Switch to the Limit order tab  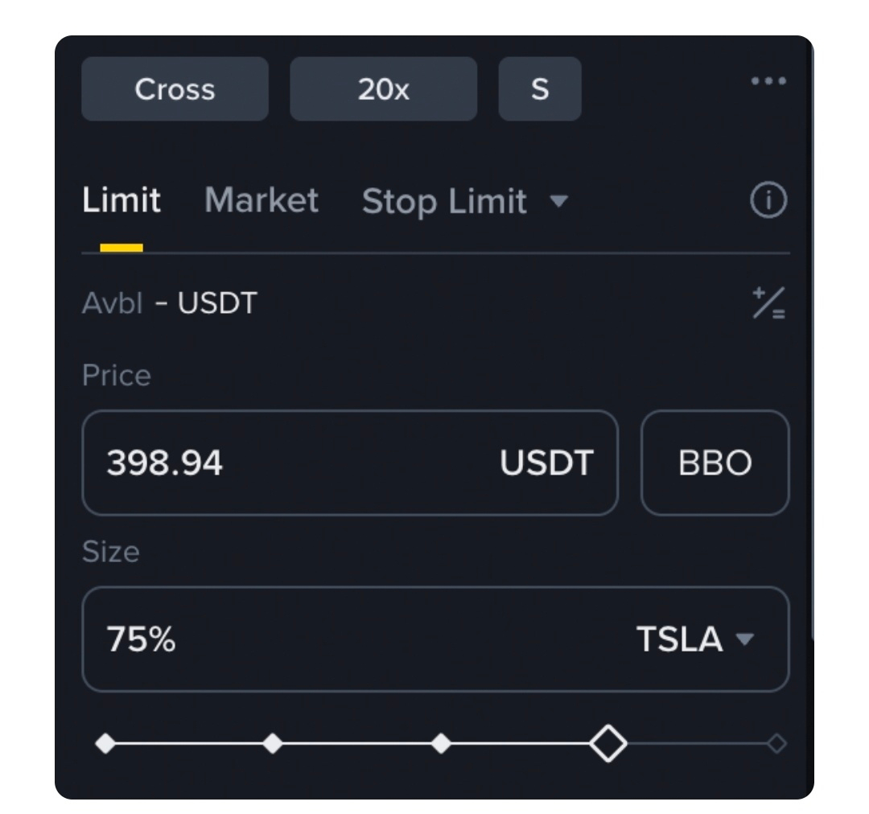[121, 200]
